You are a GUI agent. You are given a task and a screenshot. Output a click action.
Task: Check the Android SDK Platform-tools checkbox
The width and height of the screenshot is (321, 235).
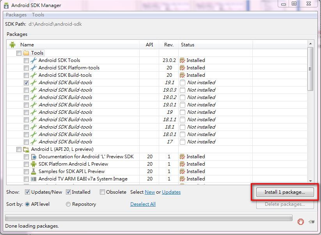click(x=26, y=68)
